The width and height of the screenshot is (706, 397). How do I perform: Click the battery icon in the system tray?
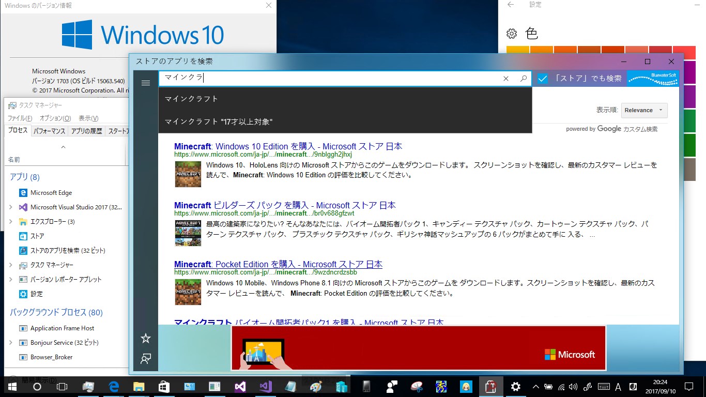(548, 387)
